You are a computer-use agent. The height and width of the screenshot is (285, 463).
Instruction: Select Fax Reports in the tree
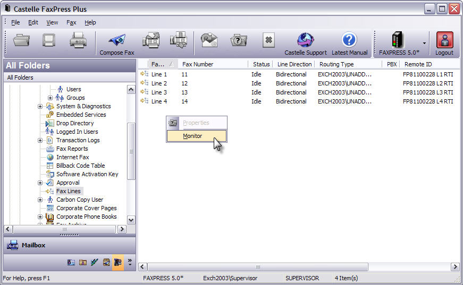(72, 149)
